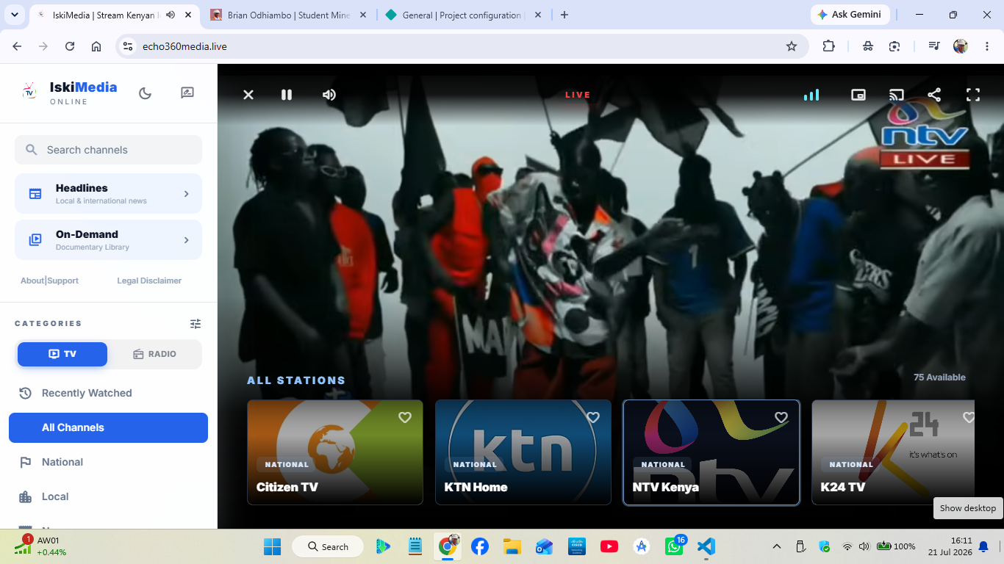Open media controls in Chrome toolbar

point(934,46)
